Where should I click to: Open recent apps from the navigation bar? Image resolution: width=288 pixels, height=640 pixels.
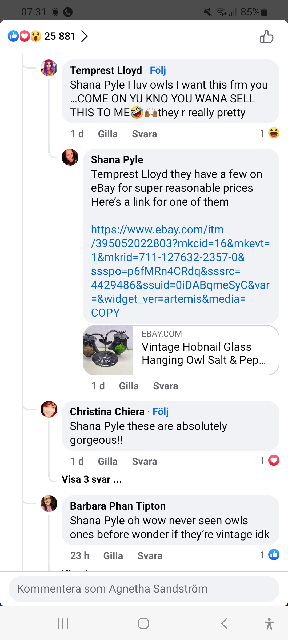[63, 623]
